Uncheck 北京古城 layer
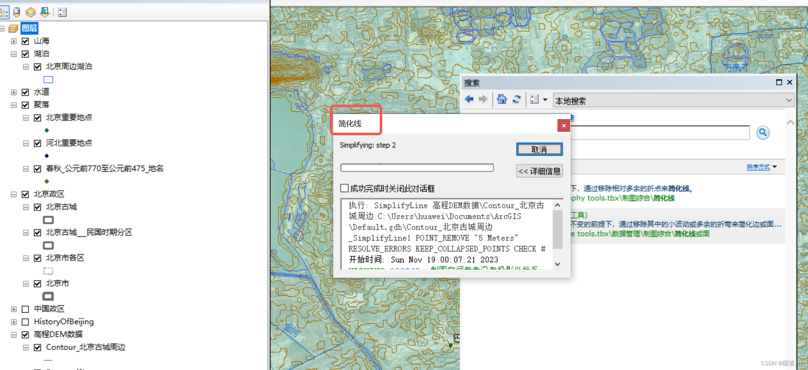 click(x=38, y=207)
